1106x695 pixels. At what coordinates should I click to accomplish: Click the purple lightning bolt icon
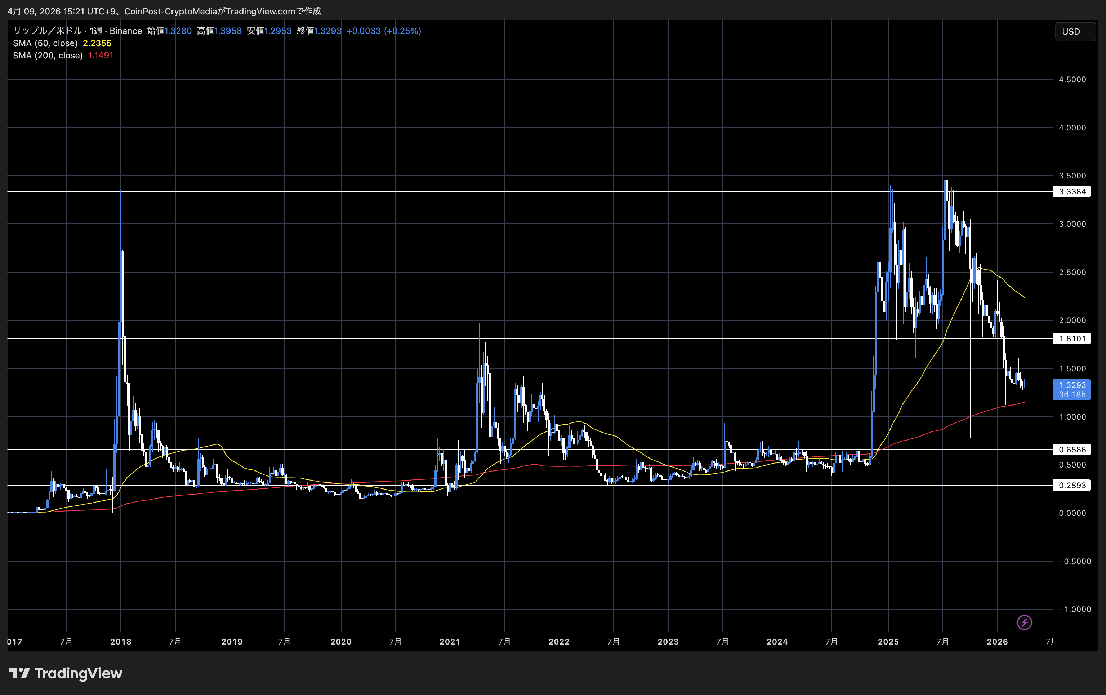point(1024,623)
